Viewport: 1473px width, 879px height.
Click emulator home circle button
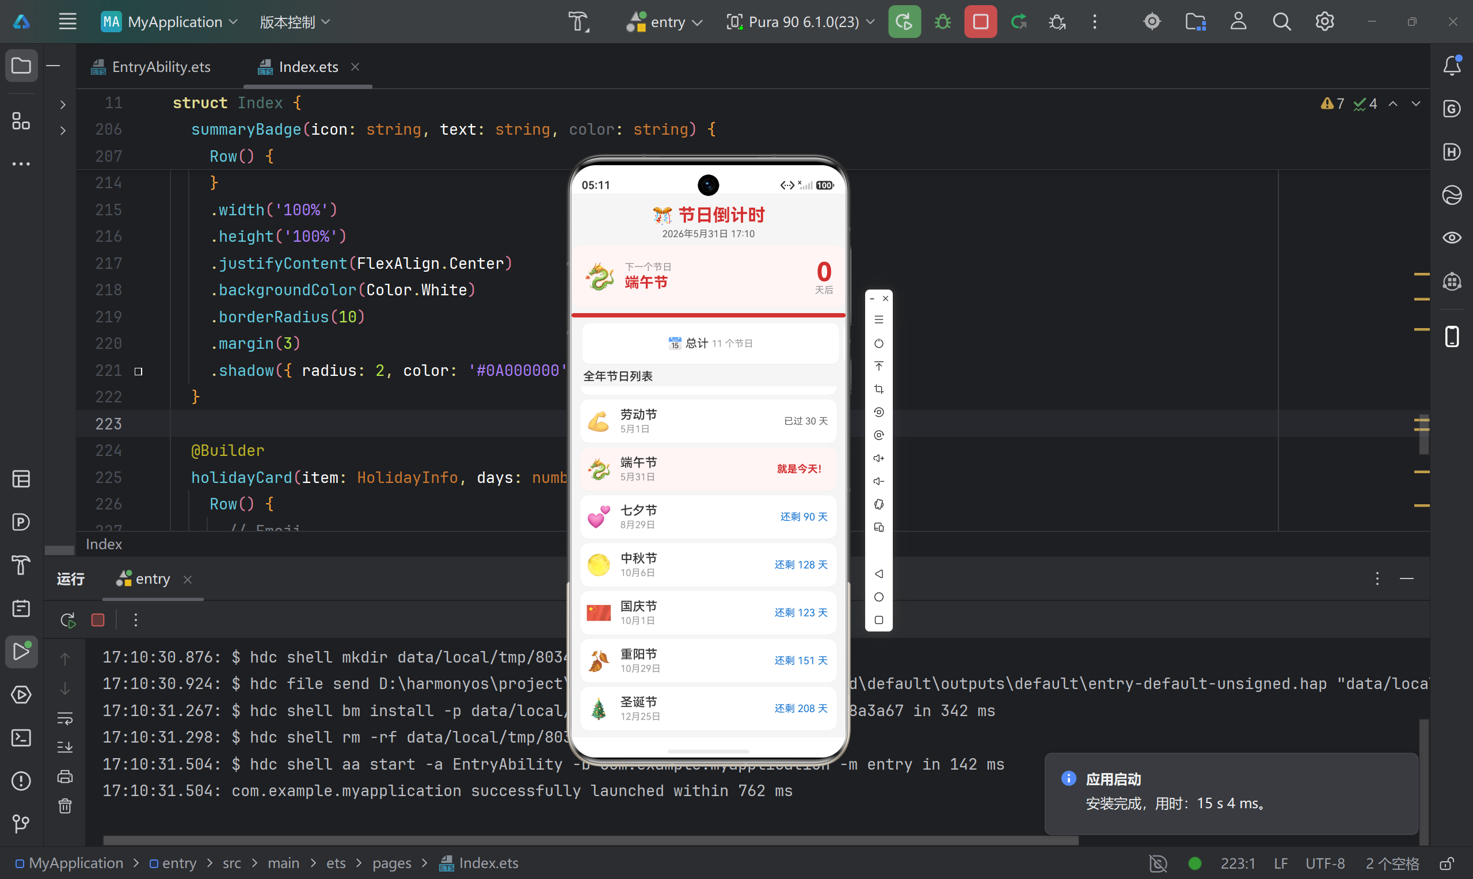[x=879, y=597]
